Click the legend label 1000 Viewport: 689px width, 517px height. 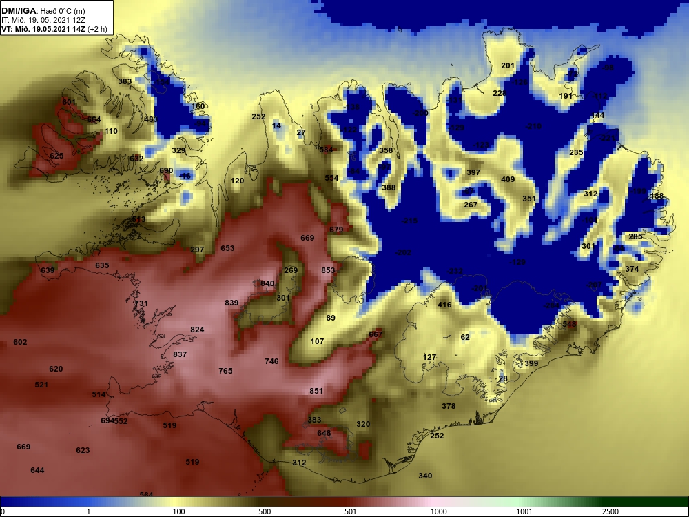(439, 511)
